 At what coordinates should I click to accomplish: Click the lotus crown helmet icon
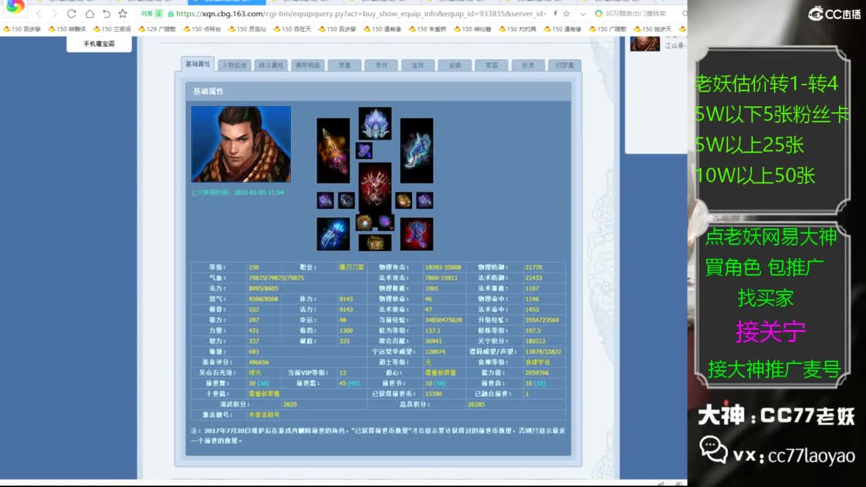(375, 124)
